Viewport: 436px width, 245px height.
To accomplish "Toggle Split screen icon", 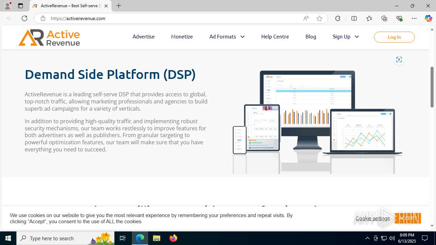I will [354, 18].
